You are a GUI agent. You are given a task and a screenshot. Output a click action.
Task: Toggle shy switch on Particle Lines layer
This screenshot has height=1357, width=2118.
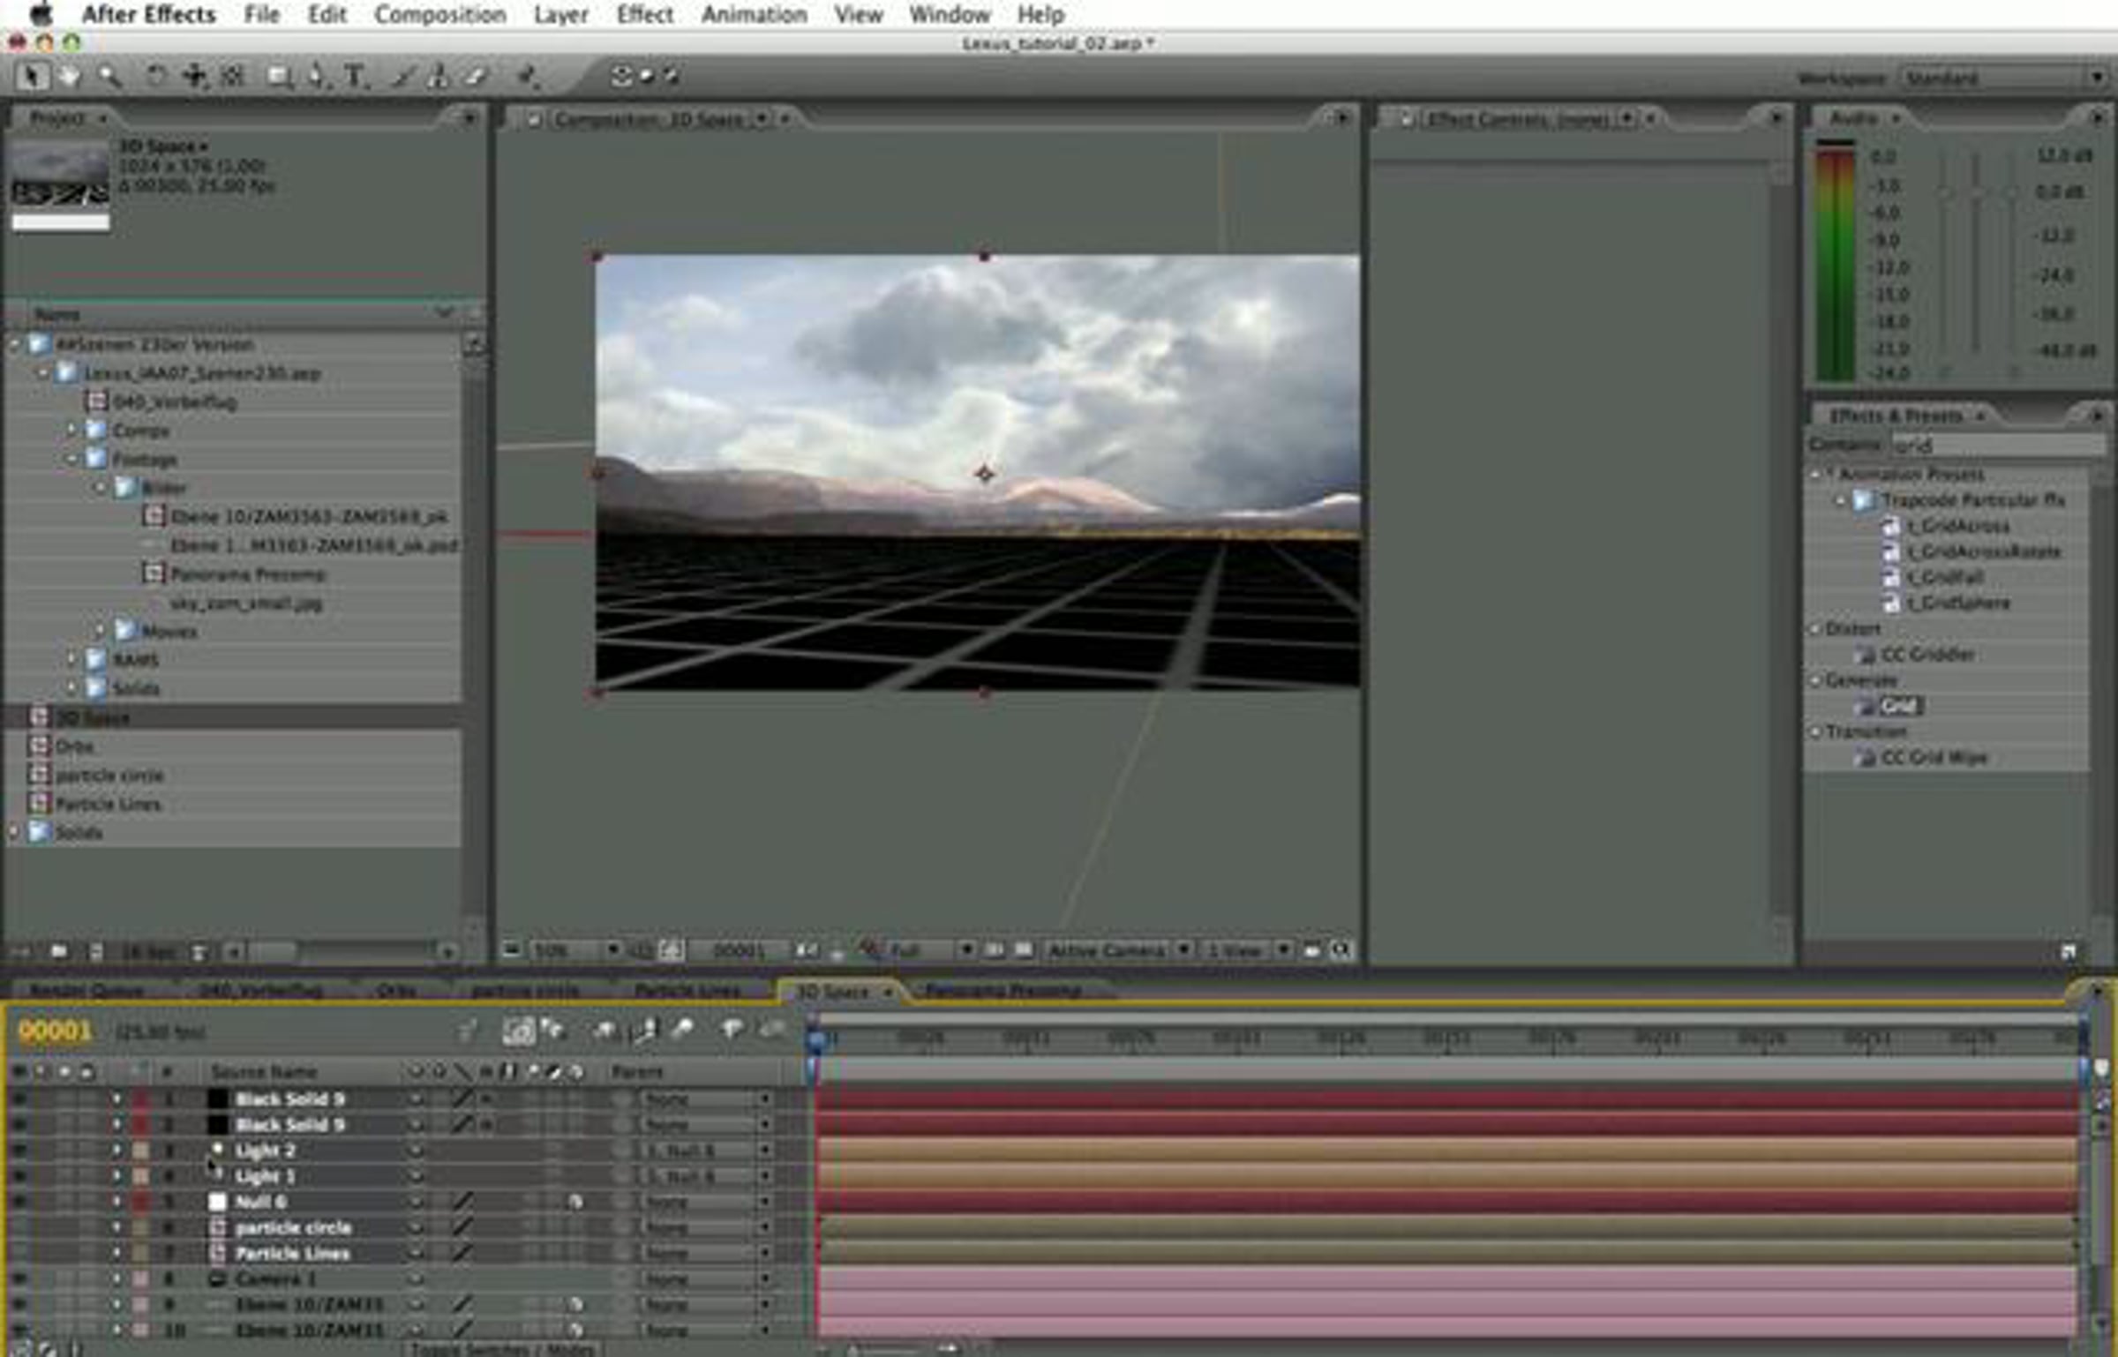coord(416,1253)
